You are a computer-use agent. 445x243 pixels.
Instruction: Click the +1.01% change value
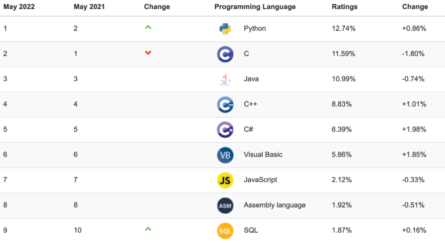click(x=414, y=104)
